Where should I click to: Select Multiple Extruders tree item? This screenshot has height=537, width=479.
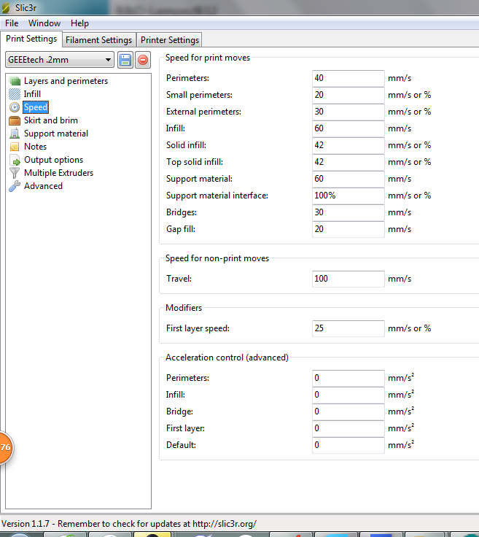click(58, 173)
